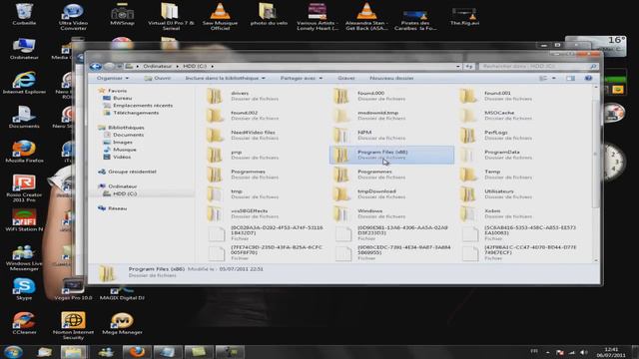
Task: Open the drivers folder
Action: 243,96
